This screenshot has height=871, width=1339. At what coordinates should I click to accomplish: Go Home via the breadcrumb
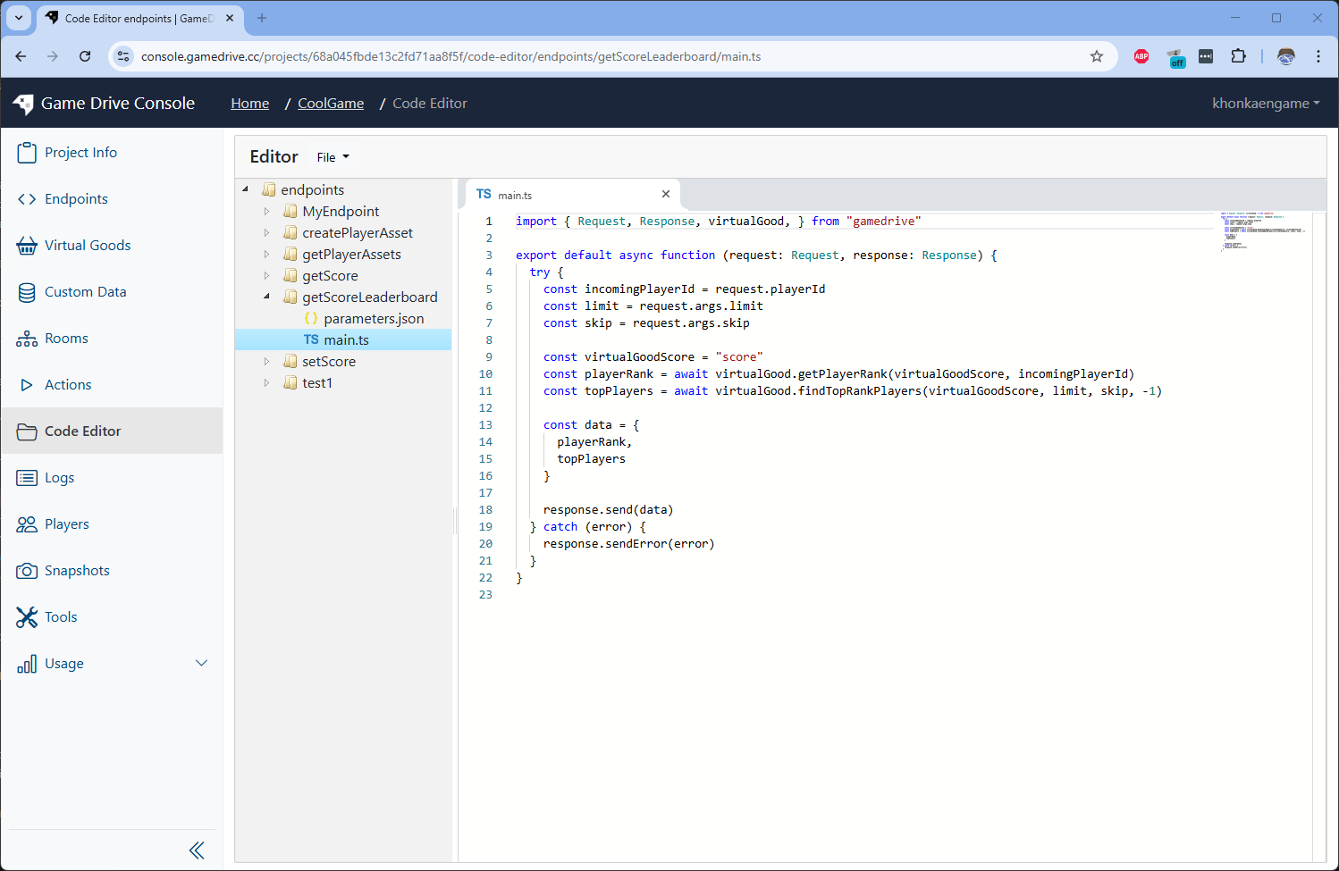(x=249, y=103)
